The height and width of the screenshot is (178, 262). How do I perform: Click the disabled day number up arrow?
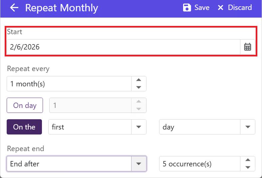139,102
